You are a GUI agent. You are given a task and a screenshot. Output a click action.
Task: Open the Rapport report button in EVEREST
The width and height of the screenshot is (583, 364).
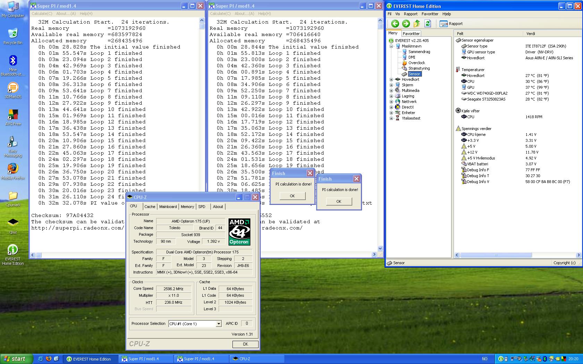[x=451, y=24]
